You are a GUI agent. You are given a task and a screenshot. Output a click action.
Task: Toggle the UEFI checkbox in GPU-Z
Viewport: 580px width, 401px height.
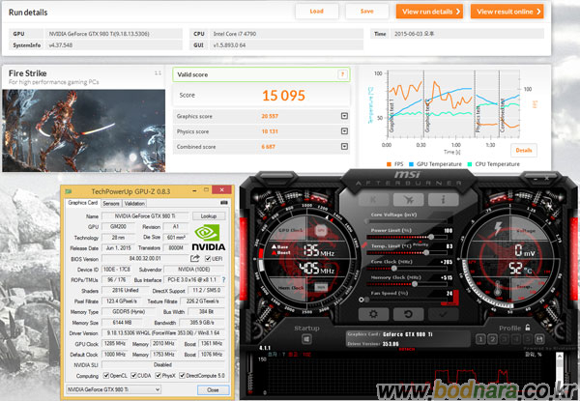tap(208, 258)
